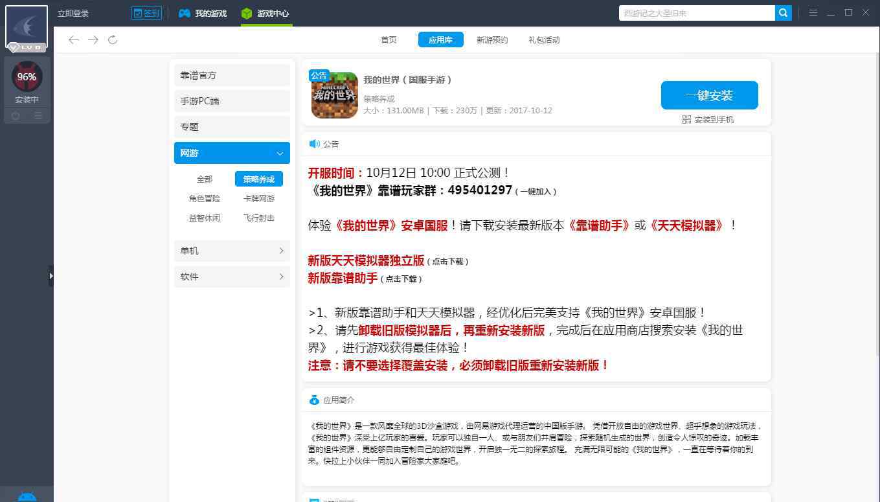Click 点击下载 link for 新版靠谱助手

coord(401,279)
